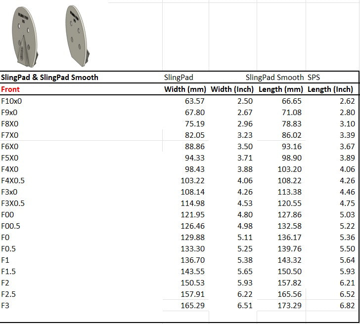The width and height of the screenshot is (360, 324).
Task: Click the 88.86 width cell
Action: pyautogui.click(x=195, y=147)
